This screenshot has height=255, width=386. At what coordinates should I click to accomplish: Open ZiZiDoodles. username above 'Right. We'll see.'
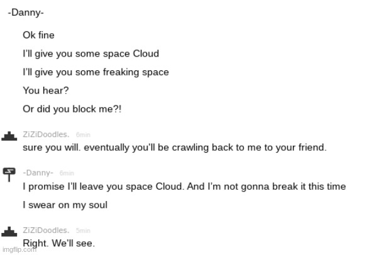(x=46, y=230)
